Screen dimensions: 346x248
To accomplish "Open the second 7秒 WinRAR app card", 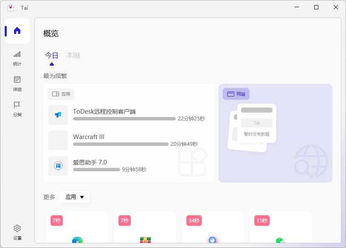I will point(145,227).
